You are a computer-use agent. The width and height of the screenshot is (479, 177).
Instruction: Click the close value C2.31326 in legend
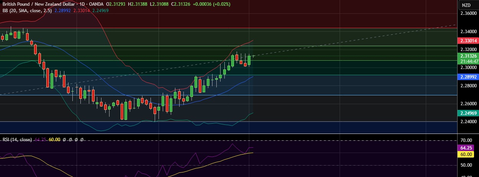click(x=181, y=5)
